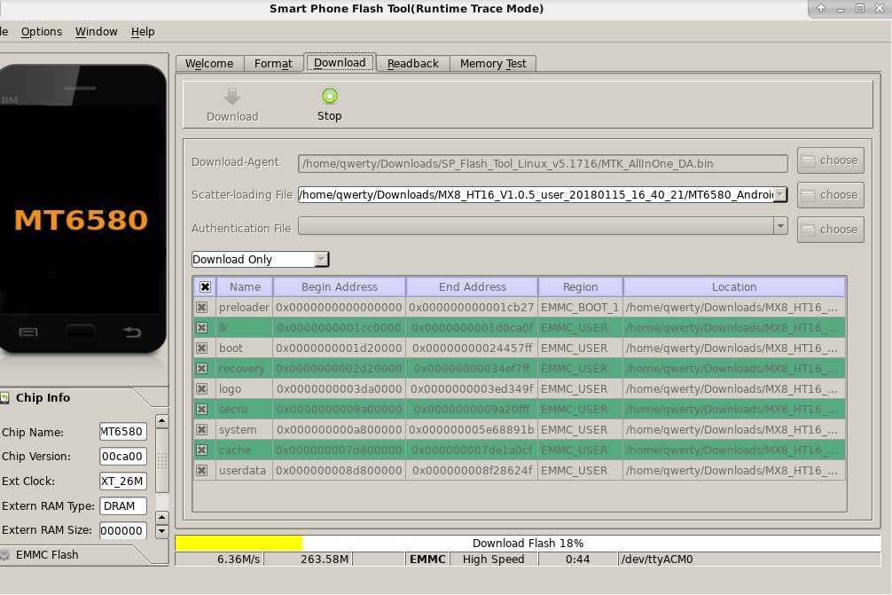The width and height of the screenshot is (892, 595).
Task: Click the EMMC Flash gear icon
Action: (x=4, y=554)
